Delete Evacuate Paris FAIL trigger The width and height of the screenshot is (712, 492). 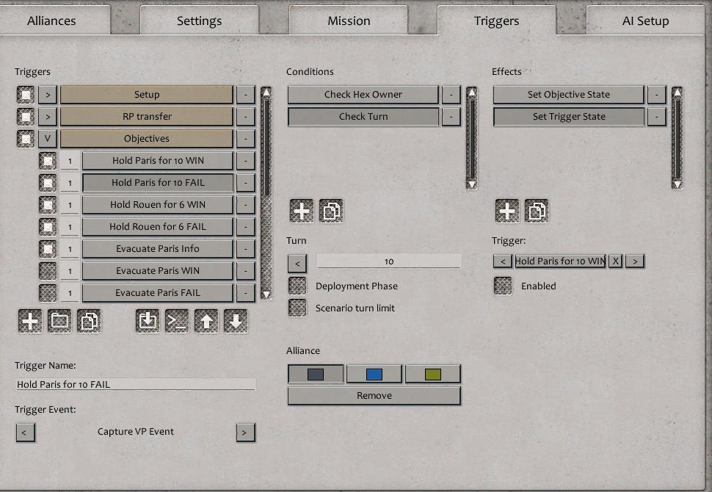pyautogui.click(x=246, y=293)
